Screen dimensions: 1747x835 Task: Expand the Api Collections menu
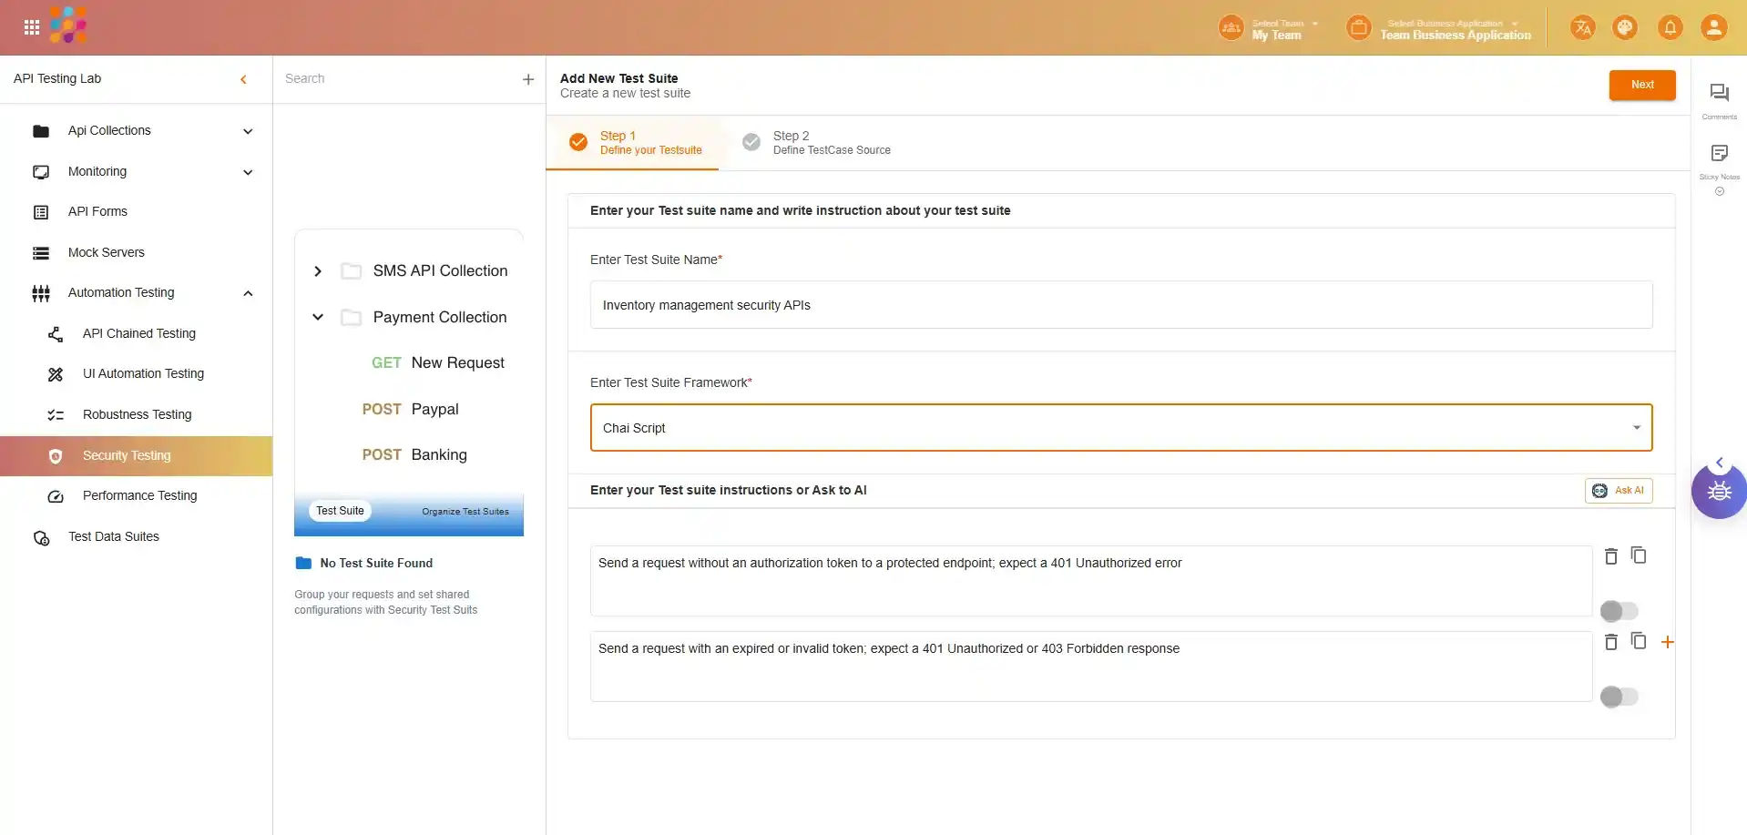pyautogui.click(x=248, y=131)
